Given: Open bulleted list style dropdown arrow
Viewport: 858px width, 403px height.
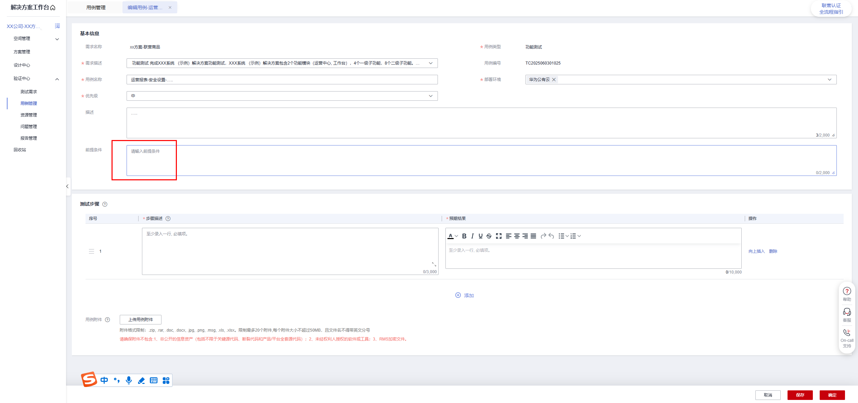Looking at the screenshot, I should click(x=567, y=236).
